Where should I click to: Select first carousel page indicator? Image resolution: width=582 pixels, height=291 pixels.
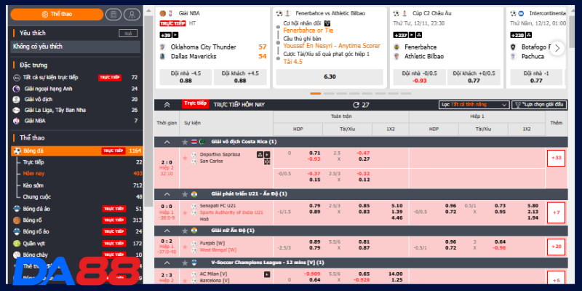pos(316,94)
